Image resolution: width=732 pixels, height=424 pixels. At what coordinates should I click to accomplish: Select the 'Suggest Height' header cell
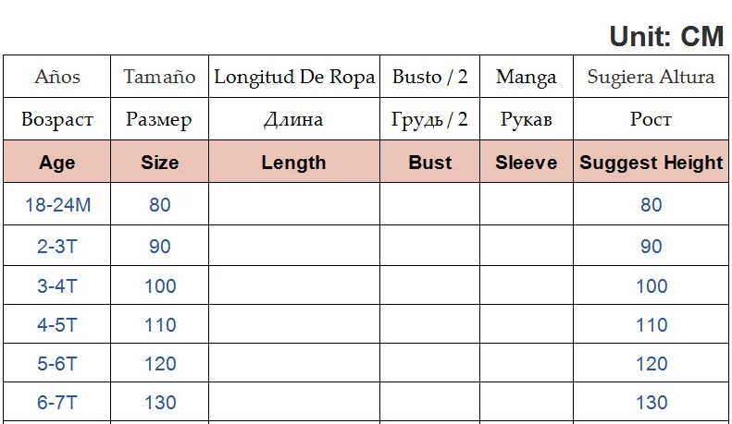(x=651, y=163)
